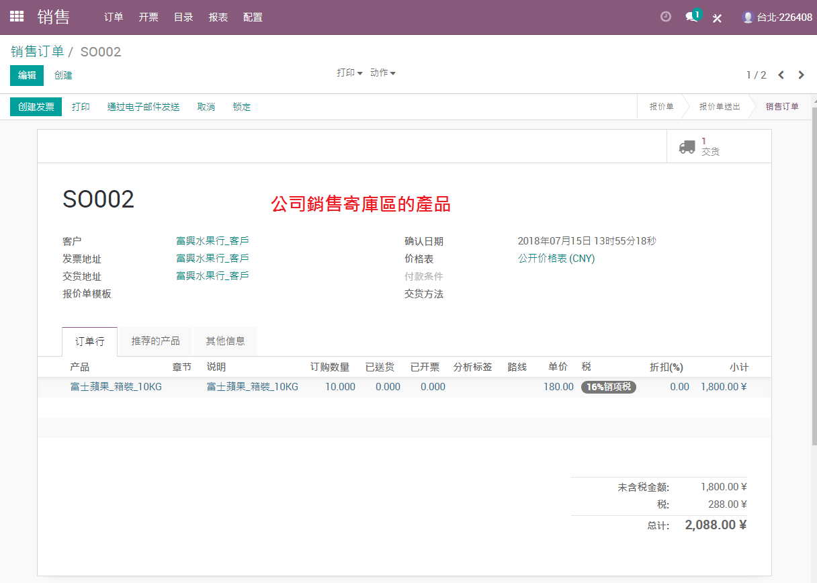Open the 公开价格表 (CNY) link
This screenshot has height=583, width=817.
[556, 259]
